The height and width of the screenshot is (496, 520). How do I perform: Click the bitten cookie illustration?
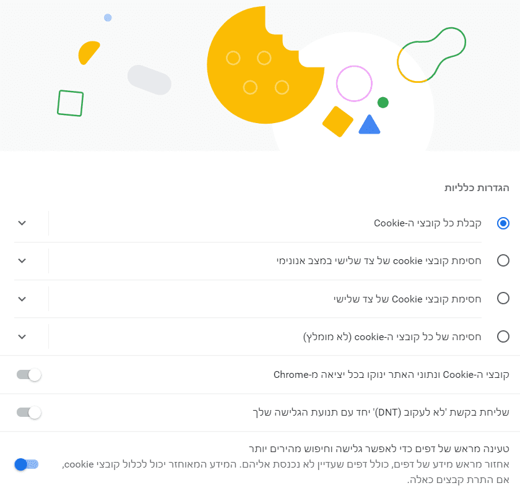coord(260,68)
